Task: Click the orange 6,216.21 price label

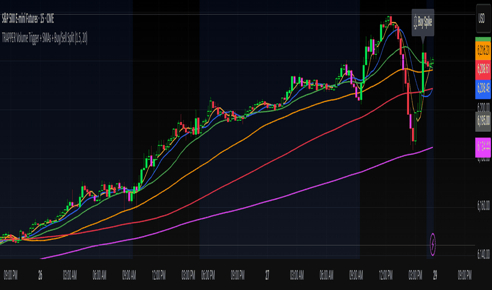Action: [x=483, y=50]
